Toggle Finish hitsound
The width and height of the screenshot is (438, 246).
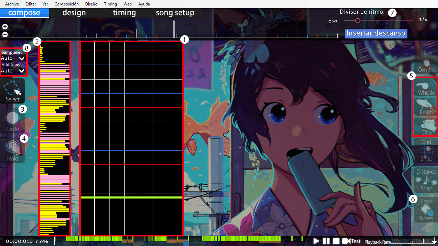tap(426, 107)
